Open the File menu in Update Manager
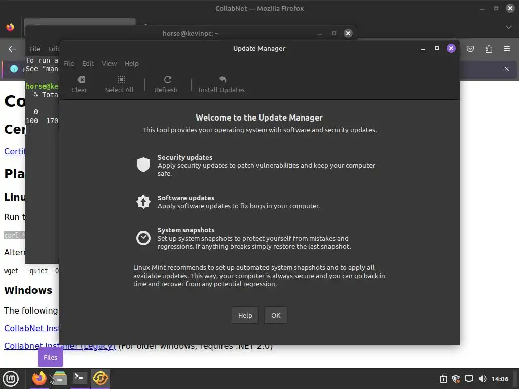519x389 pixels. click(x=69, y=63)
